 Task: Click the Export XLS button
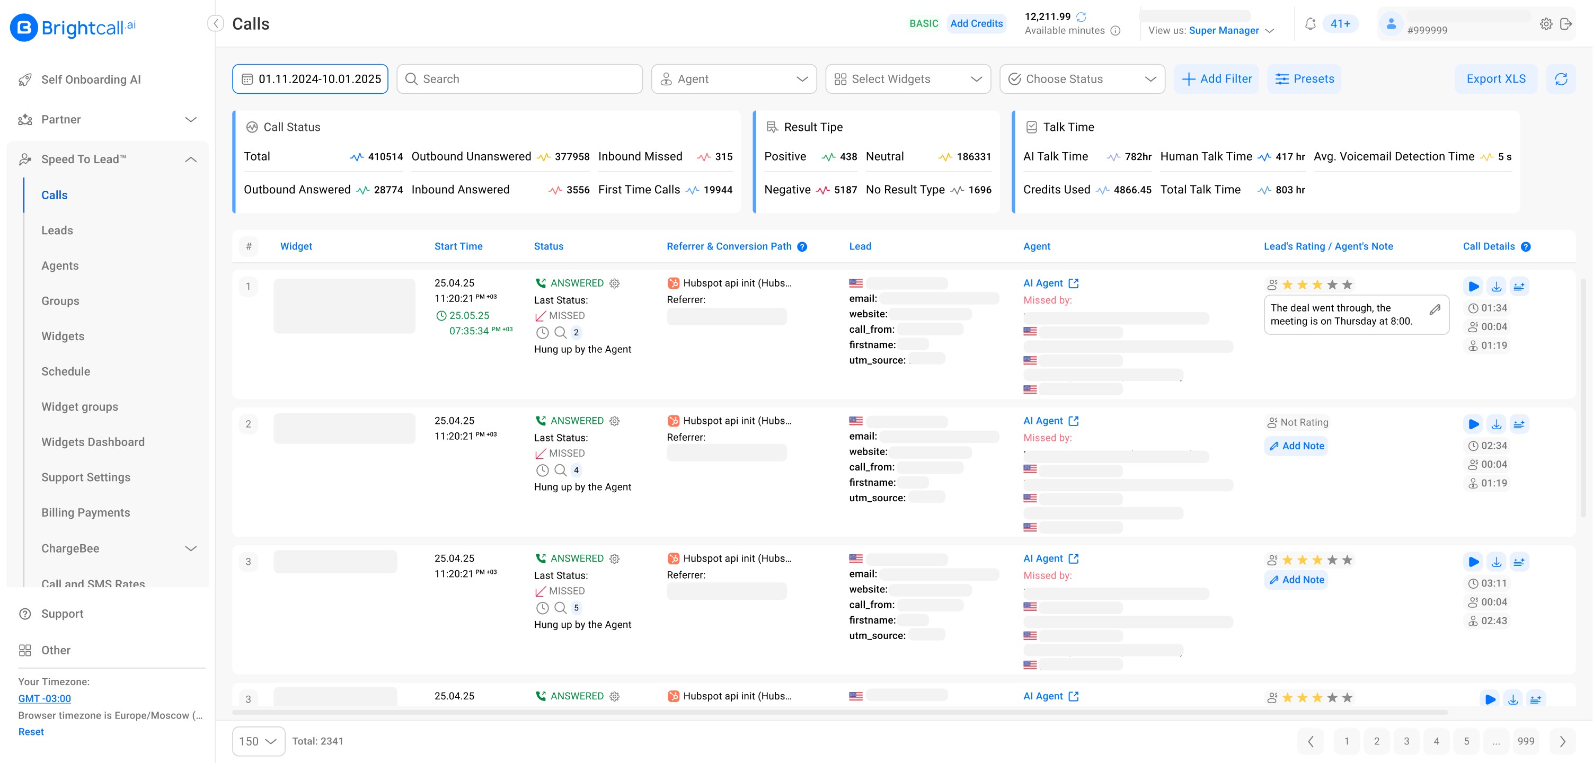(x=1495, y=79)
